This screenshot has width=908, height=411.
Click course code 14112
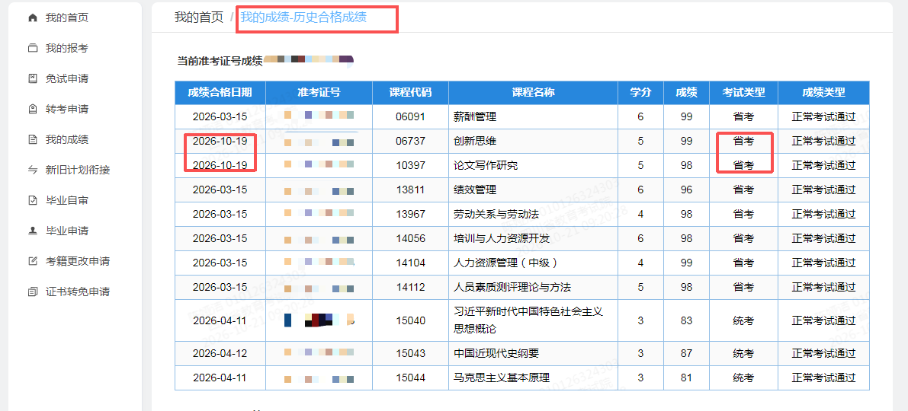tap(411, 287)
